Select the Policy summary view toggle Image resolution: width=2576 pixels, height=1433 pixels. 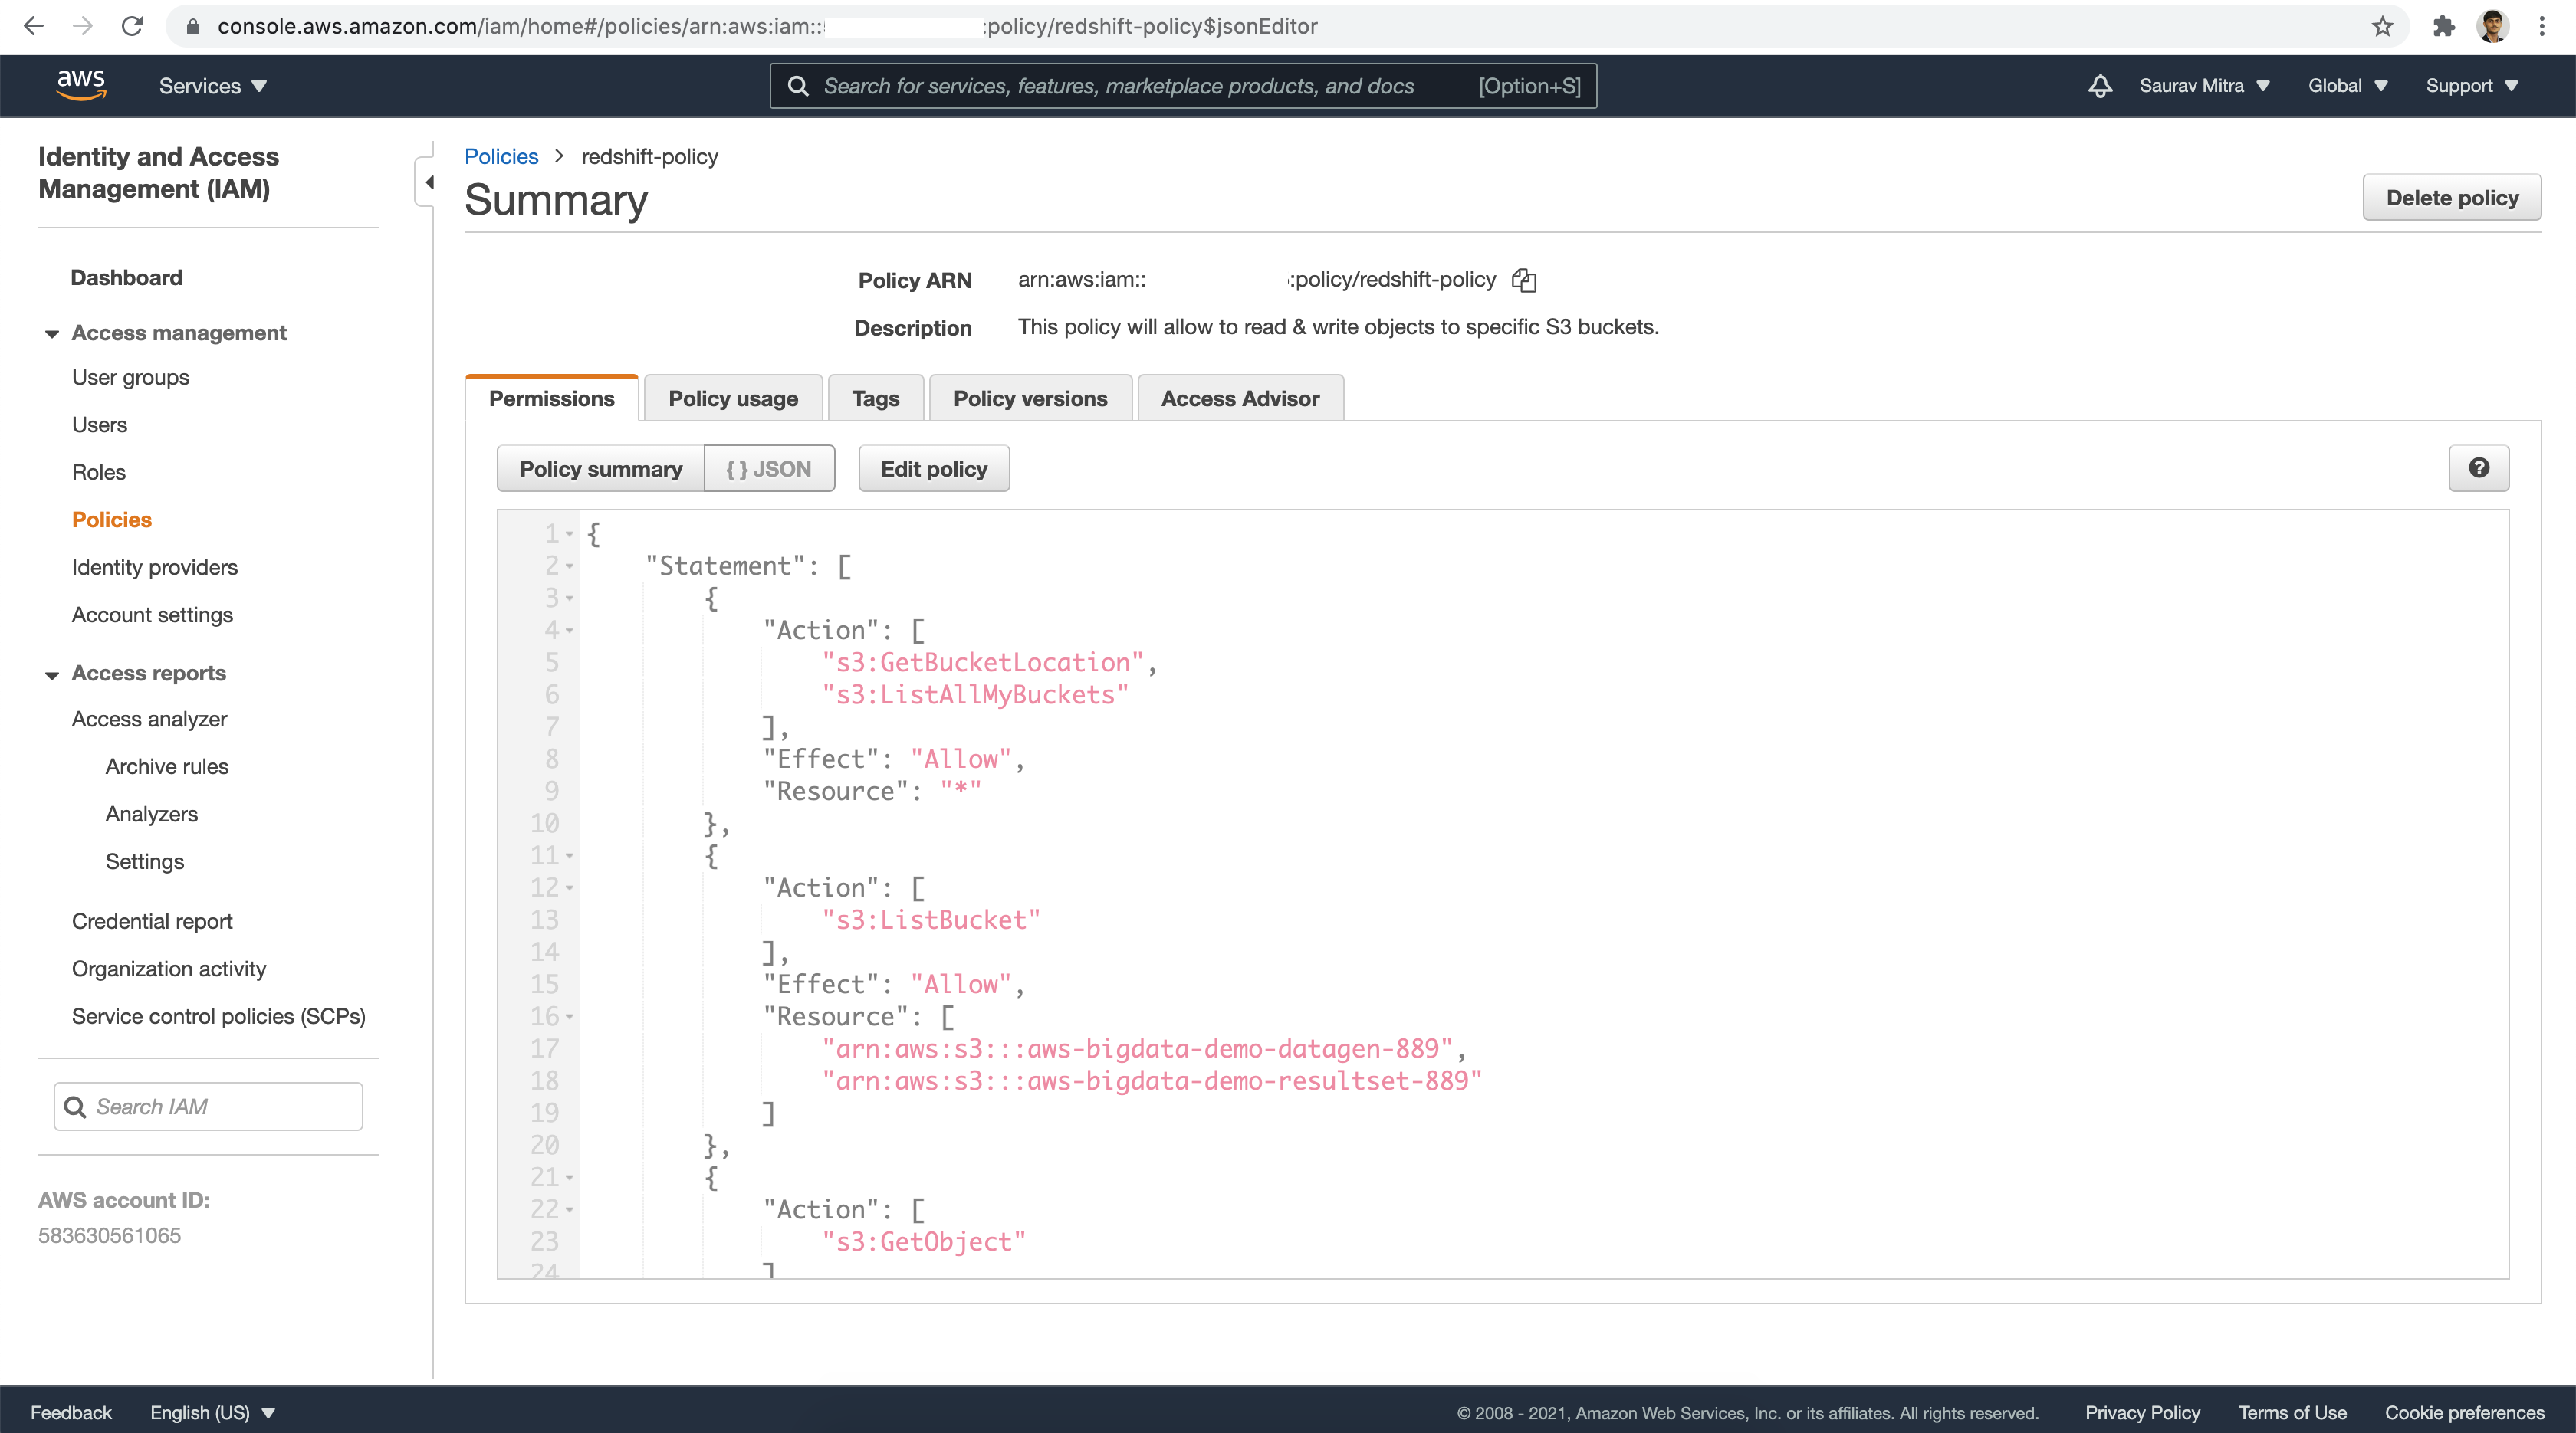click(601, 469)
